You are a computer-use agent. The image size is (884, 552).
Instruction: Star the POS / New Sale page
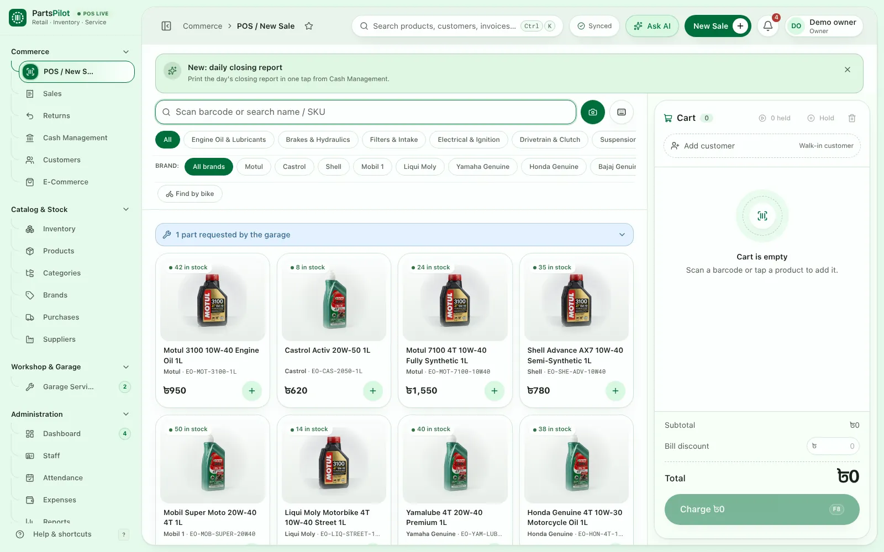pyautogui.click(x=309, y=26)
